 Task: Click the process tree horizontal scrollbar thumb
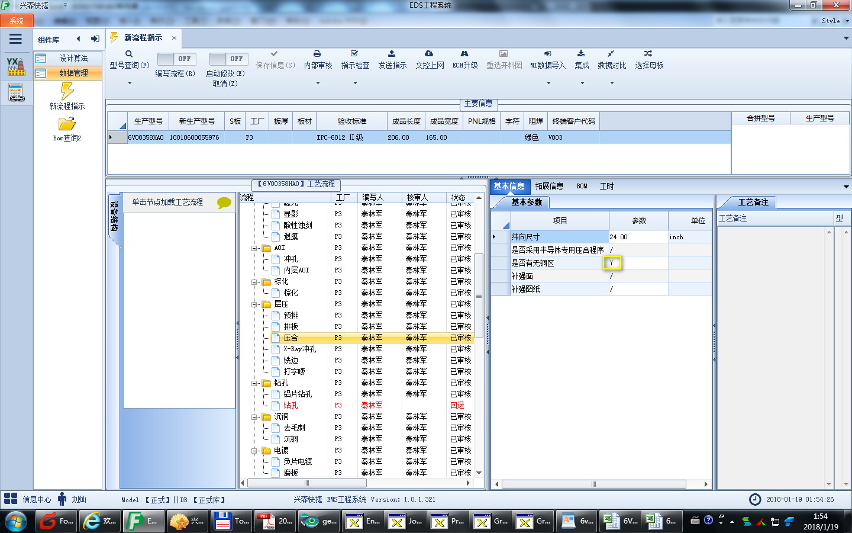point(306,483)
